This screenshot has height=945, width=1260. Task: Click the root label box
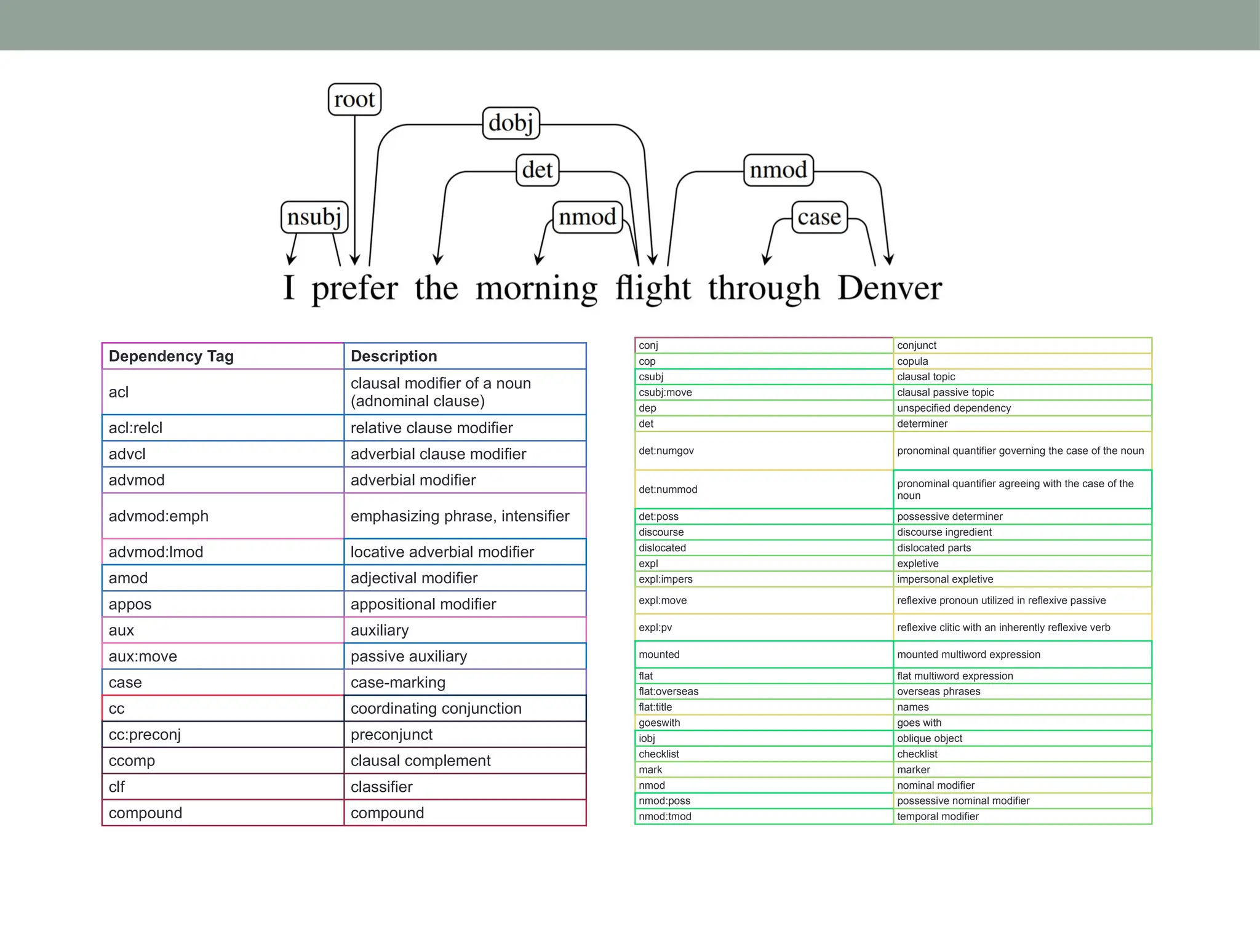pyautogui.click(x=354, y=100)
